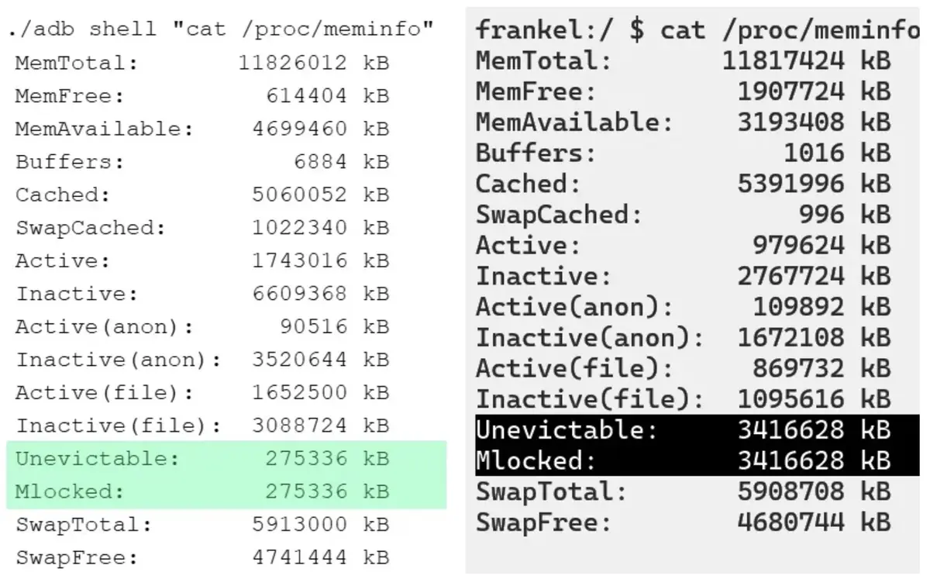Select the MemFree value 1907724

[790, 91]
